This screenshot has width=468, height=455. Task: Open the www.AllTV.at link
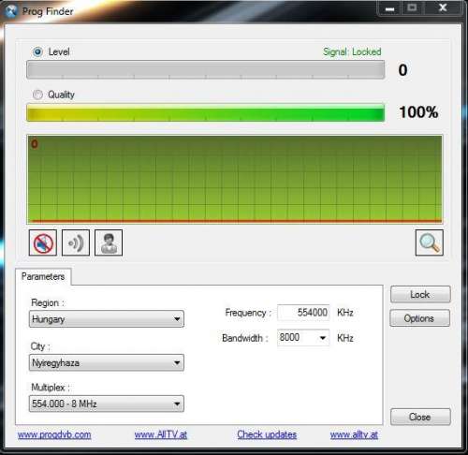161,434
